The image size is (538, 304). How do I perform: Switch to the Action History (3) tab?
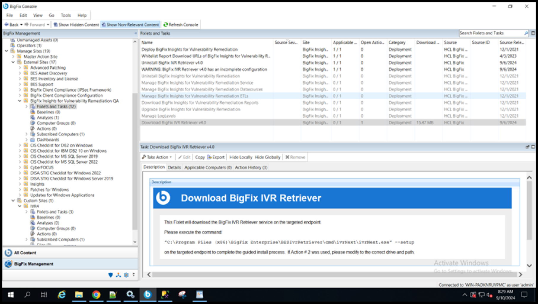click(x=251, y=167)
